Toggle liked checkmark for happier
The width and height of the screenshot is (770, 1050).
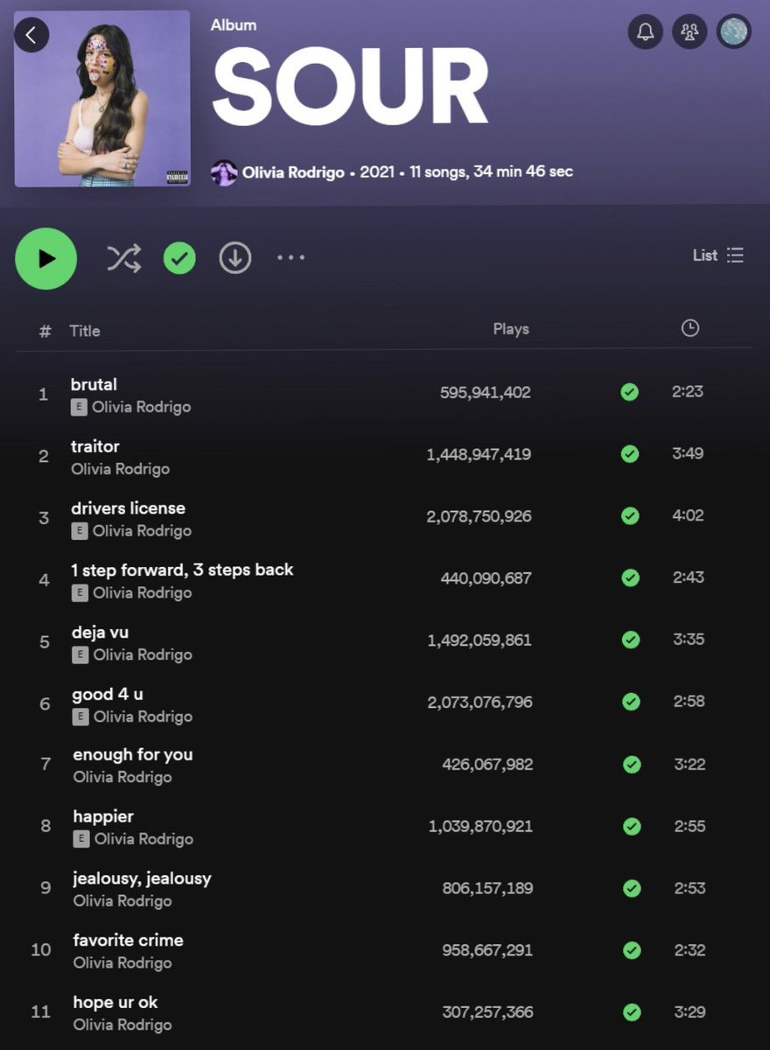click(x=631, y=826)
